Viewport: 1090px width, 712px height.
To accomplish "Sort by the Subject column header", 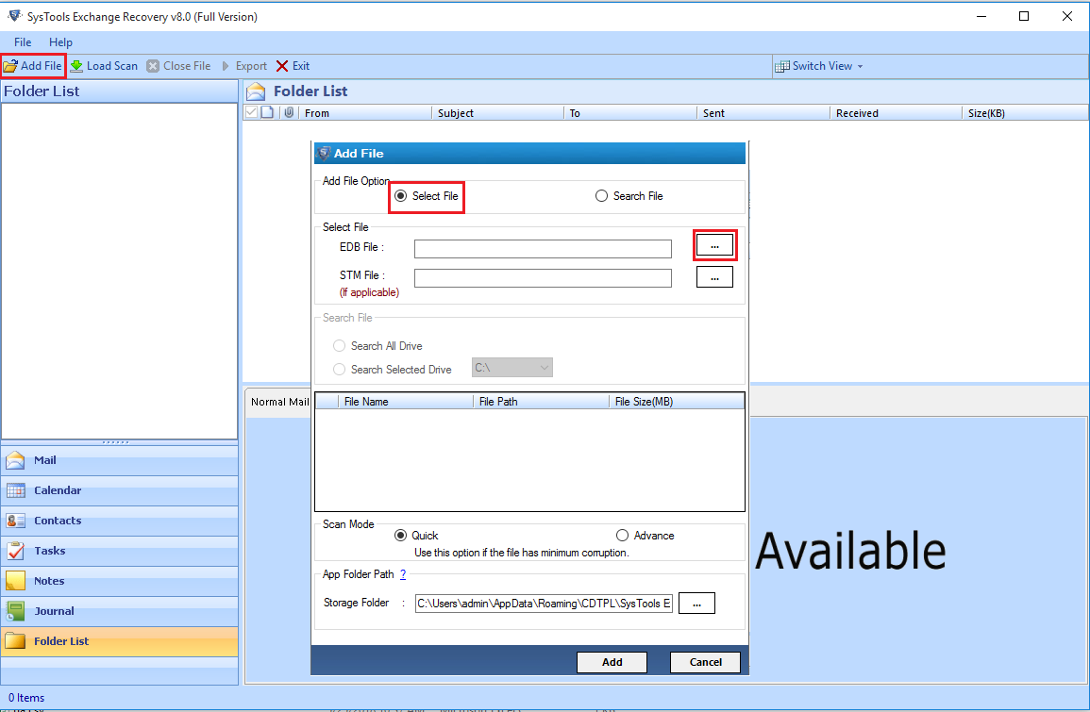I will [497, 113].
